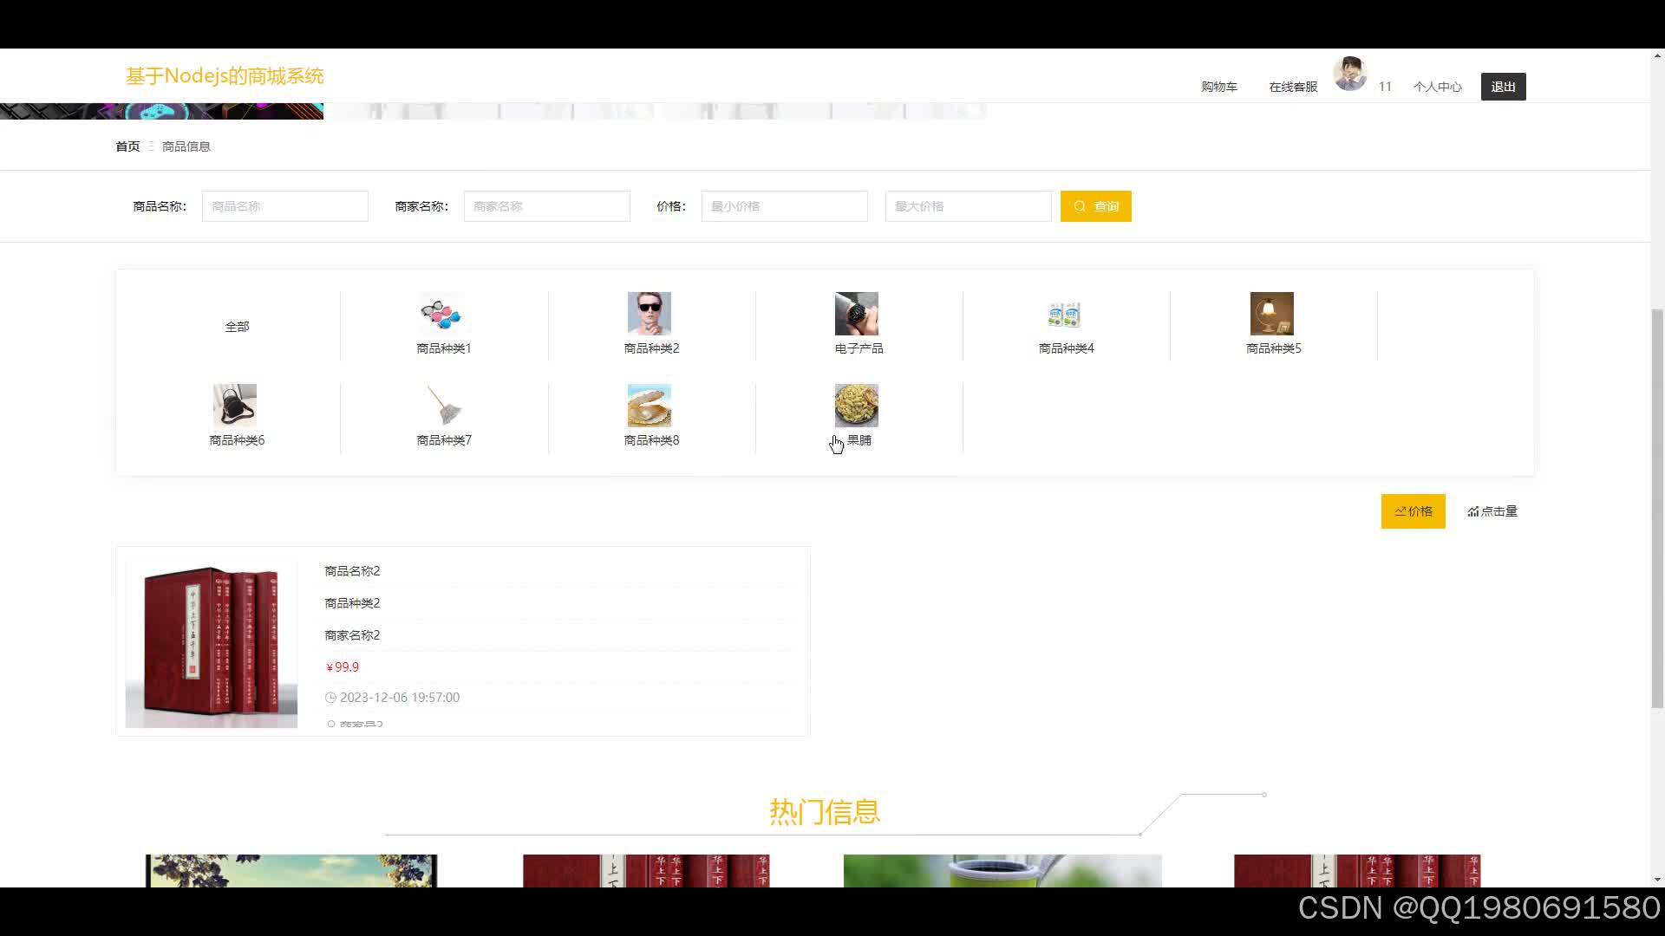This screenshot has width=1665, height=936.
Task: Click the magnifier icon inside 查询 button
Action: point(1080,205)
